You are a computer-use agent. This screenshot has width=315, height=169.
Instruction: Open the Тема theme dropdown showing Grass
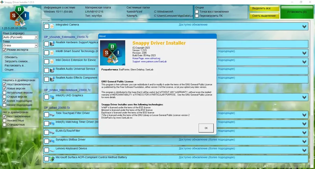coord(20,46)
